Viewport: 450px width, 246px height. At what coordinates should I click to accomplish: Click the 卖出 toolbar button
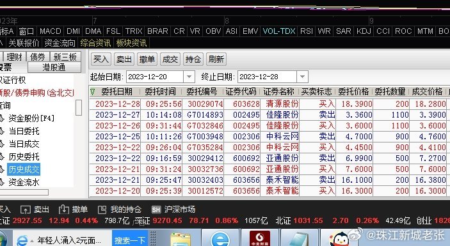tap(124, 59)
